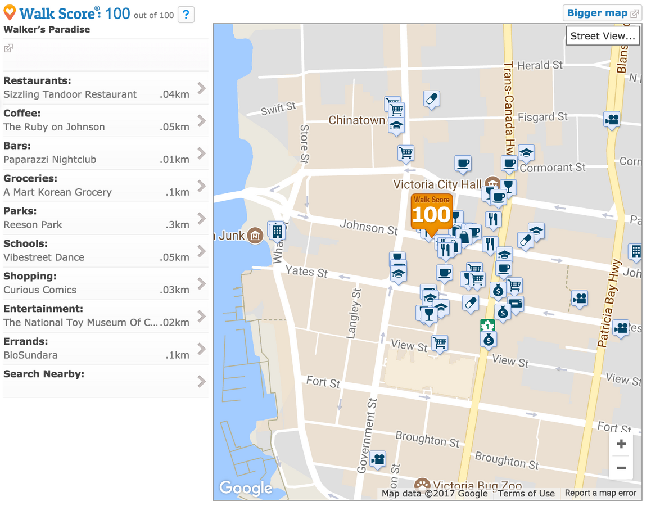Expand the Errands category chevron
The height and width of the screenshot is (506, 651).
click(201, 349)
